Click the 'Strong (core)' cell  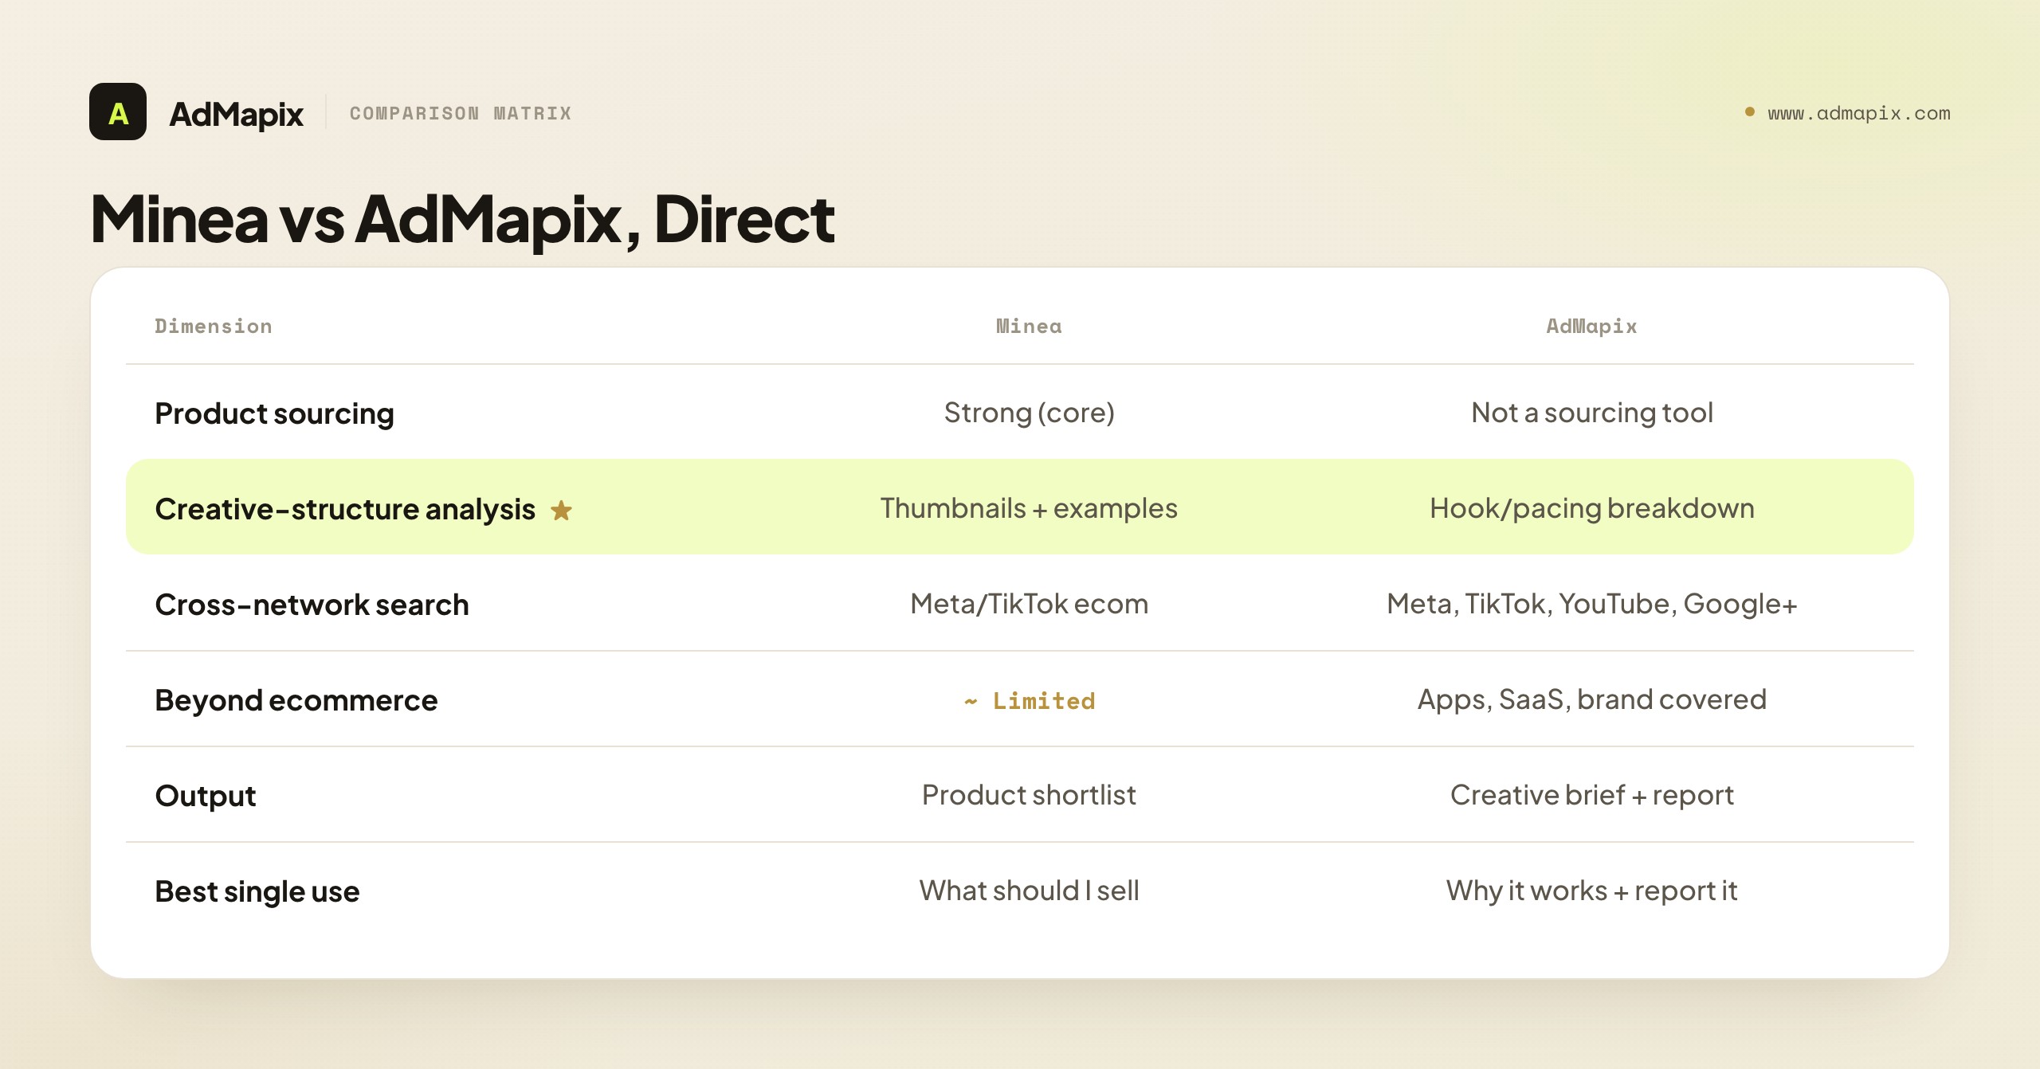click(1029, 413)
